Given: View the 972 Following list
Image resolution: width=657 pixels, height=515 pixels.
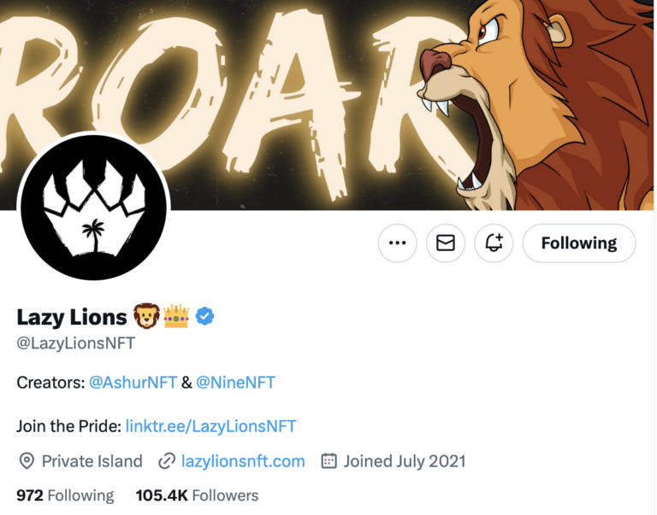Looking at the screenshot, I should coord(65,495).
